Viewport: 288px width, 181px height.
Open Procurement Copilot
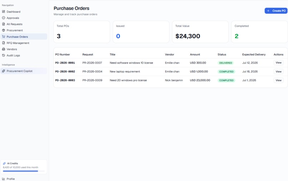tap(24, 71)
